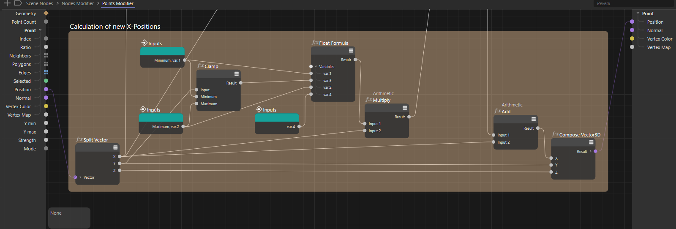
Task: Open the Add node's menu icon
Action: pos(534,119)
